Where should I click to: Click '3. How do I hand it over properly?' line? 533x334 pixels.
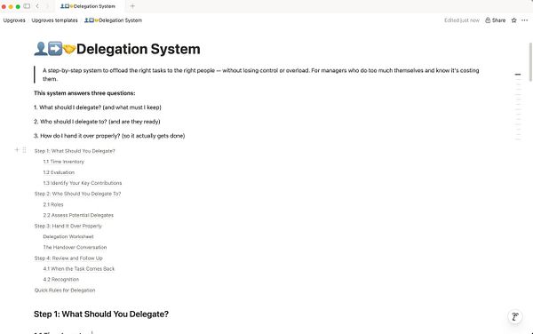coord(109,136)
